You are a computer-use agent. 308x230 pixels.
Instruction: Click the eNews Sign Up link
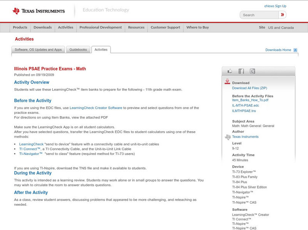[275, 6]
